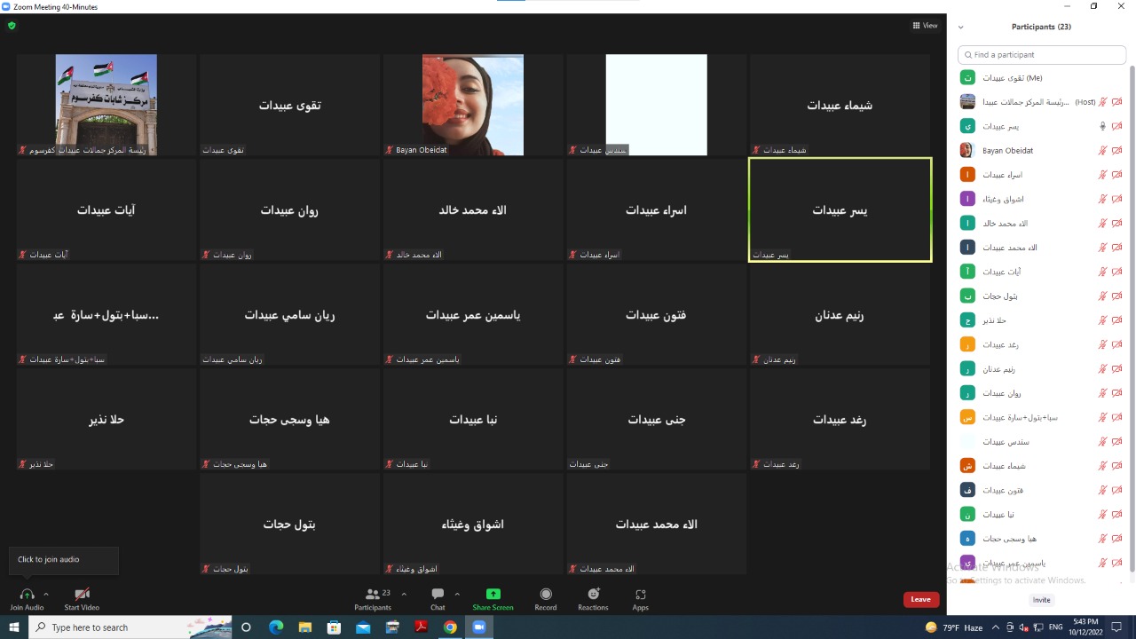1136x639 pixels.
Task: Start recording with the Record icon
Action: (x=546, y=595)
